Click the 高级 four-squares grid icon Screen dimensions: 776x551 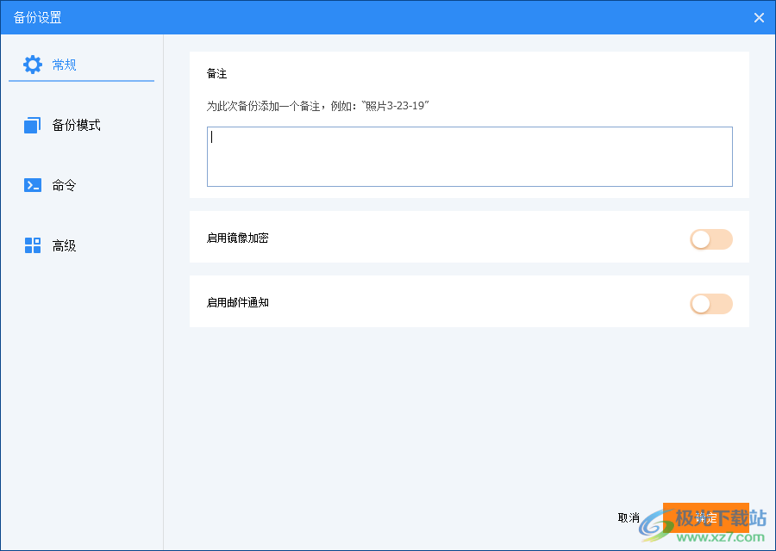pos(33,245)
